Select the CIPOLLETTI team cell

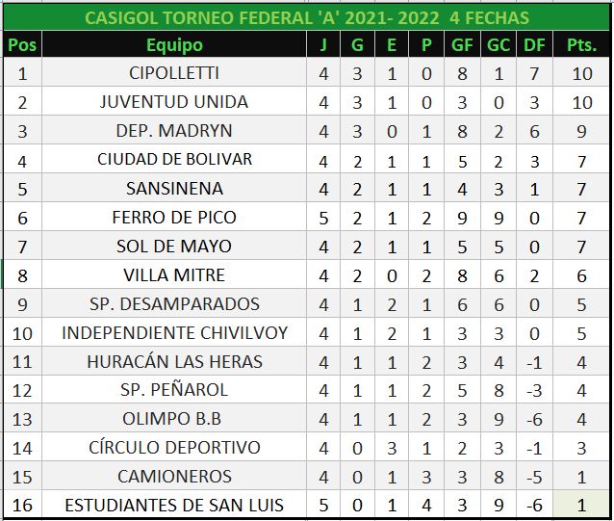[x=174, y=73]
